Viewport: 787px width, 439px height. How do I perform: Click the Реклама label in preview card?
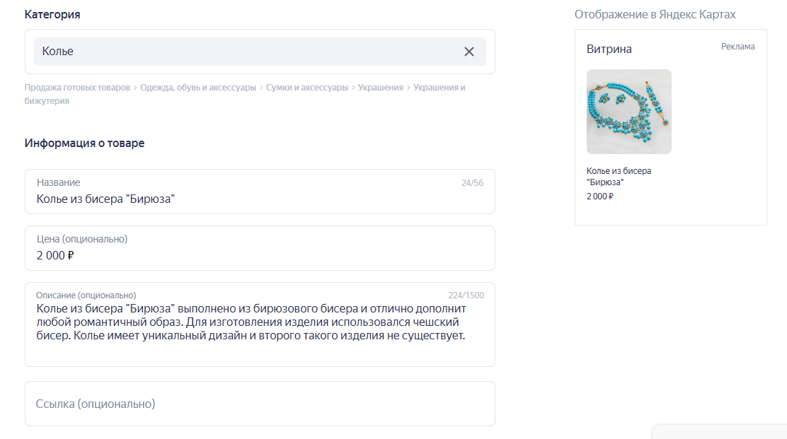point(737,47)
